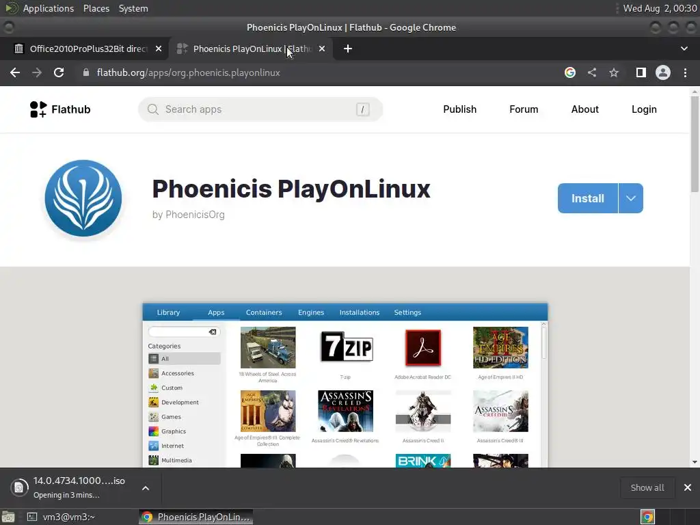Open the tab search dropdown chevron
Screen dimensions: 700x525
[684, 49]
